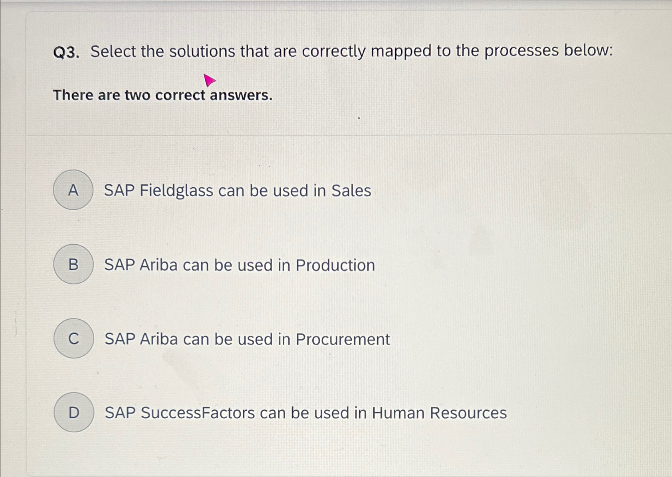
Task: Click 'Human Resources' in option D
Action: [440, 413]
